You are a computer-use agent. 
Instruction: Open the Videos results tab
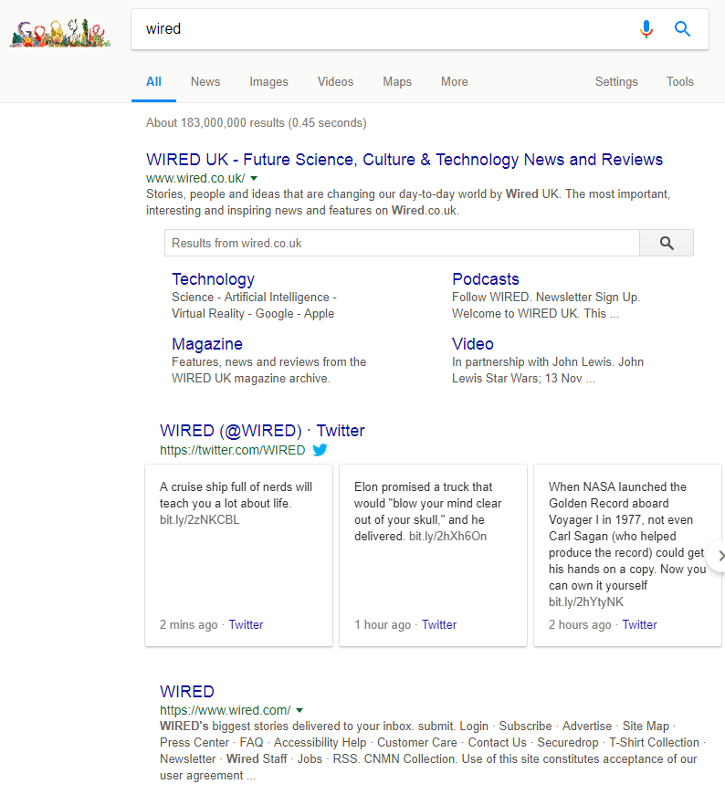[x=335, y=82]
